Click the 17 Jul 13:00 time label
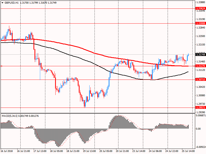This screenshot has width=206, height=154. (40, 151)
